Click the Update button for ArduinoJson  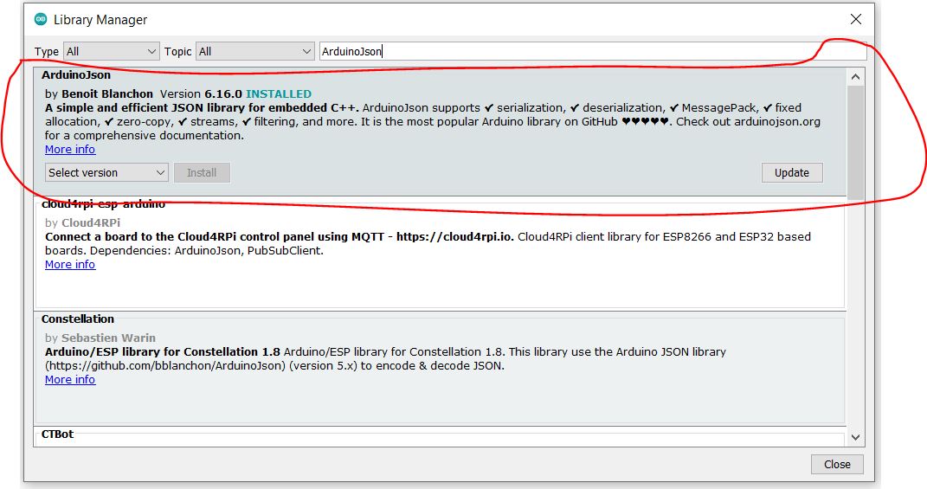pos(792,172)
